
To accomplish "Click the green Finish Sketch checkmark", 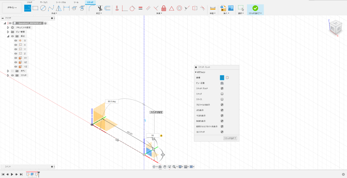I will [255, 8].
